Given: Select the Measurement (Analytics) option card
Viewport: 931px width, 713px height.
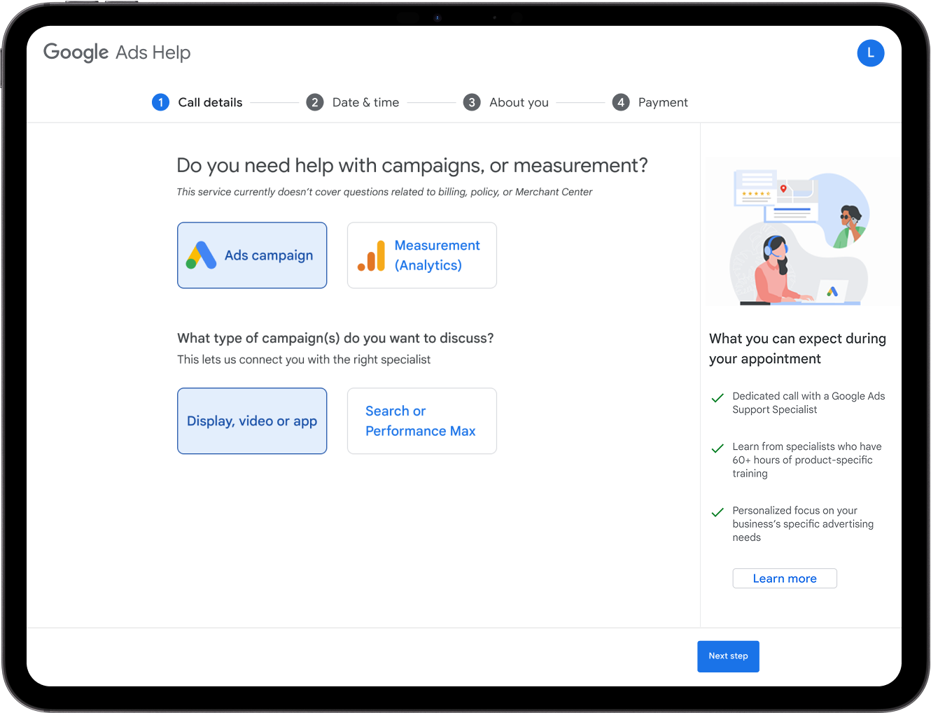Looking at the screenshot, I should click(x=422, y=255).
